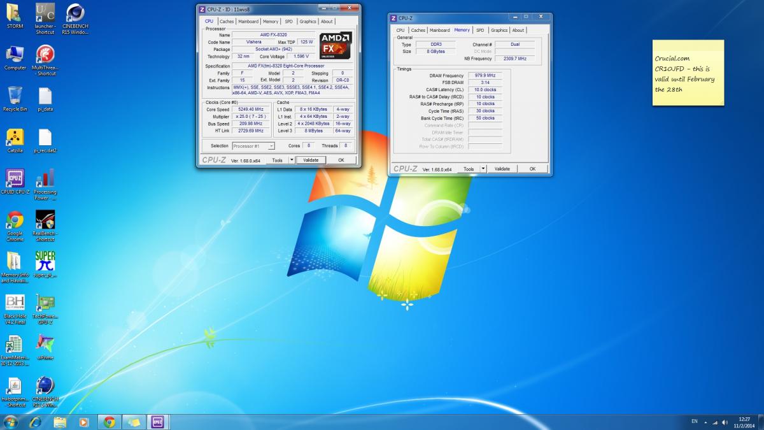Open Windows Explorer from the taskbar
The image size is (764, 430).
[60, 422]
